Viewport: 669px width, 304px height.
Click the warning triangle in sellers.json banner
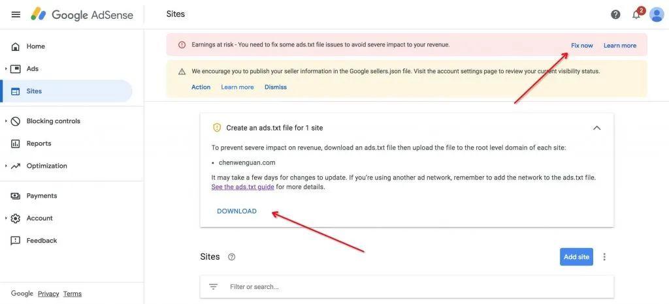click(x=182, y=72)
